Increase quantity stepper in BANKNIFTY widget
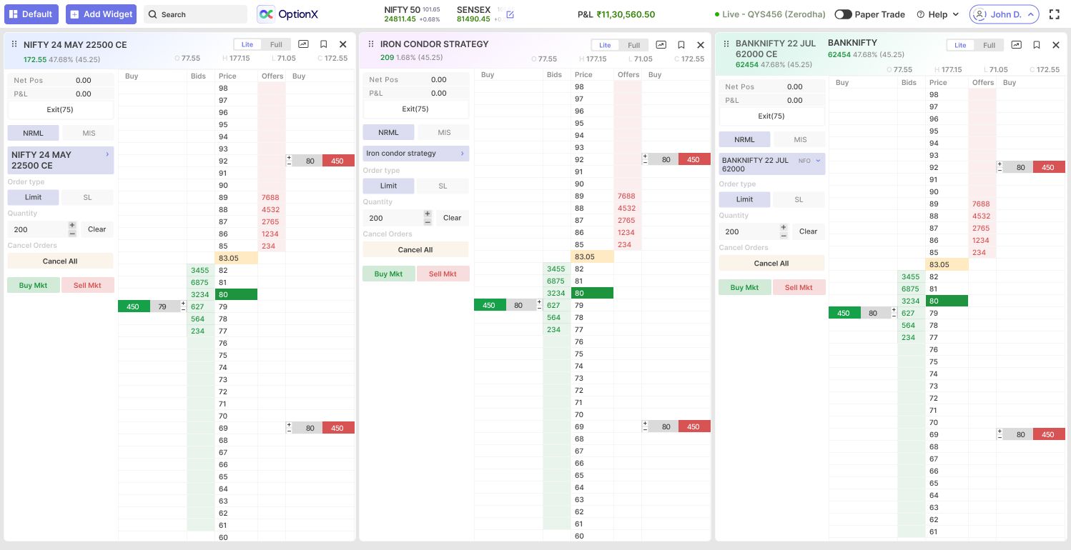1071x550 pixels. (784, 227)
